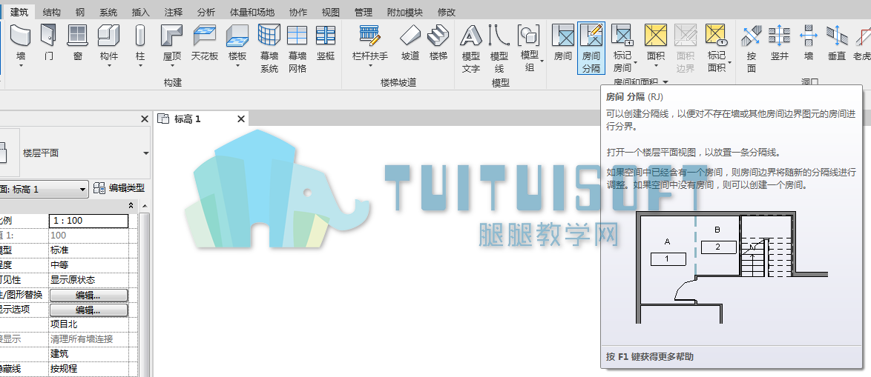Close the properties panel
871x377 pixels.
(145, 119)
